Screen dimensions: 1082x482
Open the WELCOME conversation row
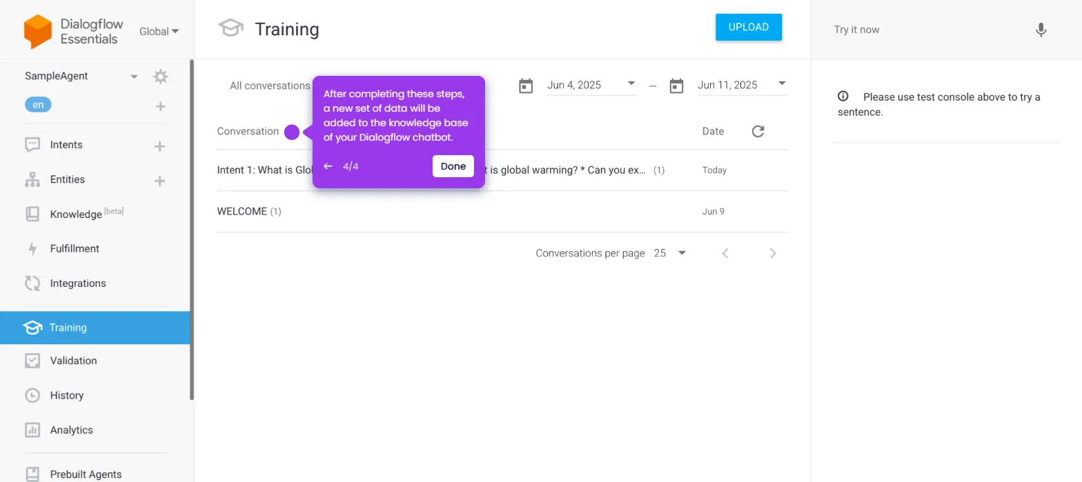click(x=502, y=212)
